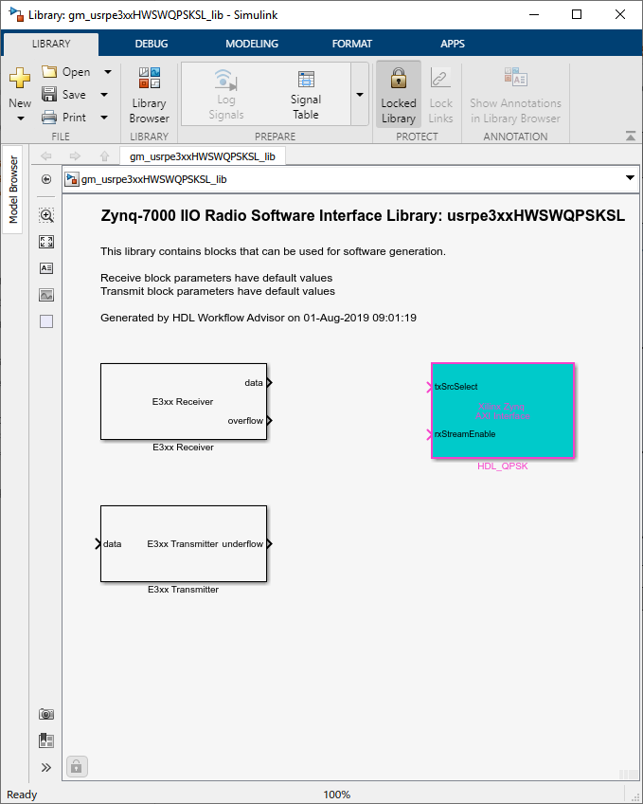
Task: Switch to the APPS tab
Action: coord(453,44)
